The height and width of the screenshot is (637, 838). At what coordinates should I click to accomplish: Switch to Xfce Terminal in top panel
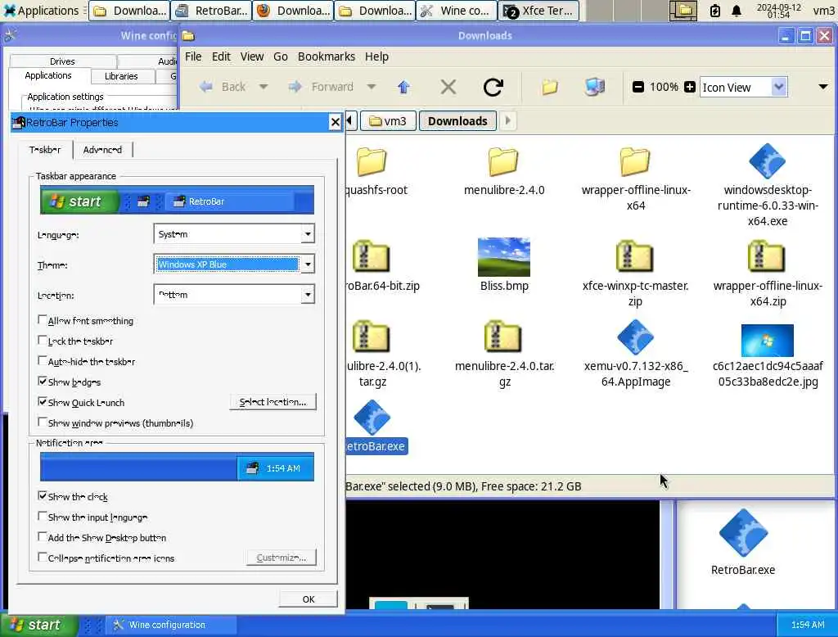click(x=538, y=11)
